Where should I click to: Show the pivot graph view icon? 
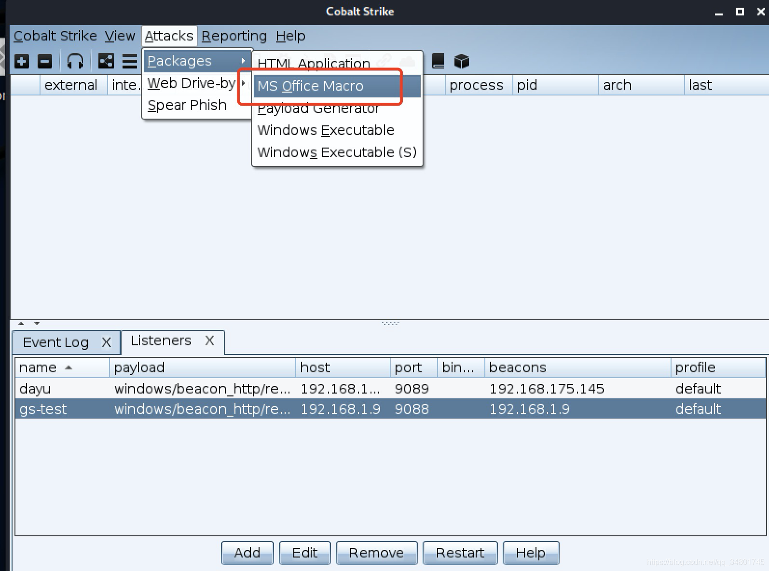[106, 61]
